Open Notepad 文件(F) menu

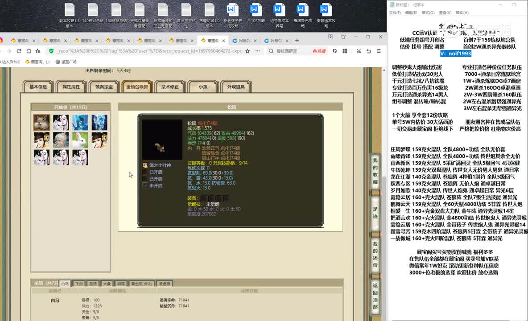click(395, 12)
